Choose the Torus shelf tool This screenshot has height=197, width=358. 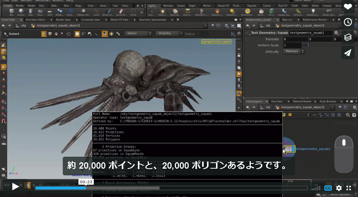tap(40, 12)
